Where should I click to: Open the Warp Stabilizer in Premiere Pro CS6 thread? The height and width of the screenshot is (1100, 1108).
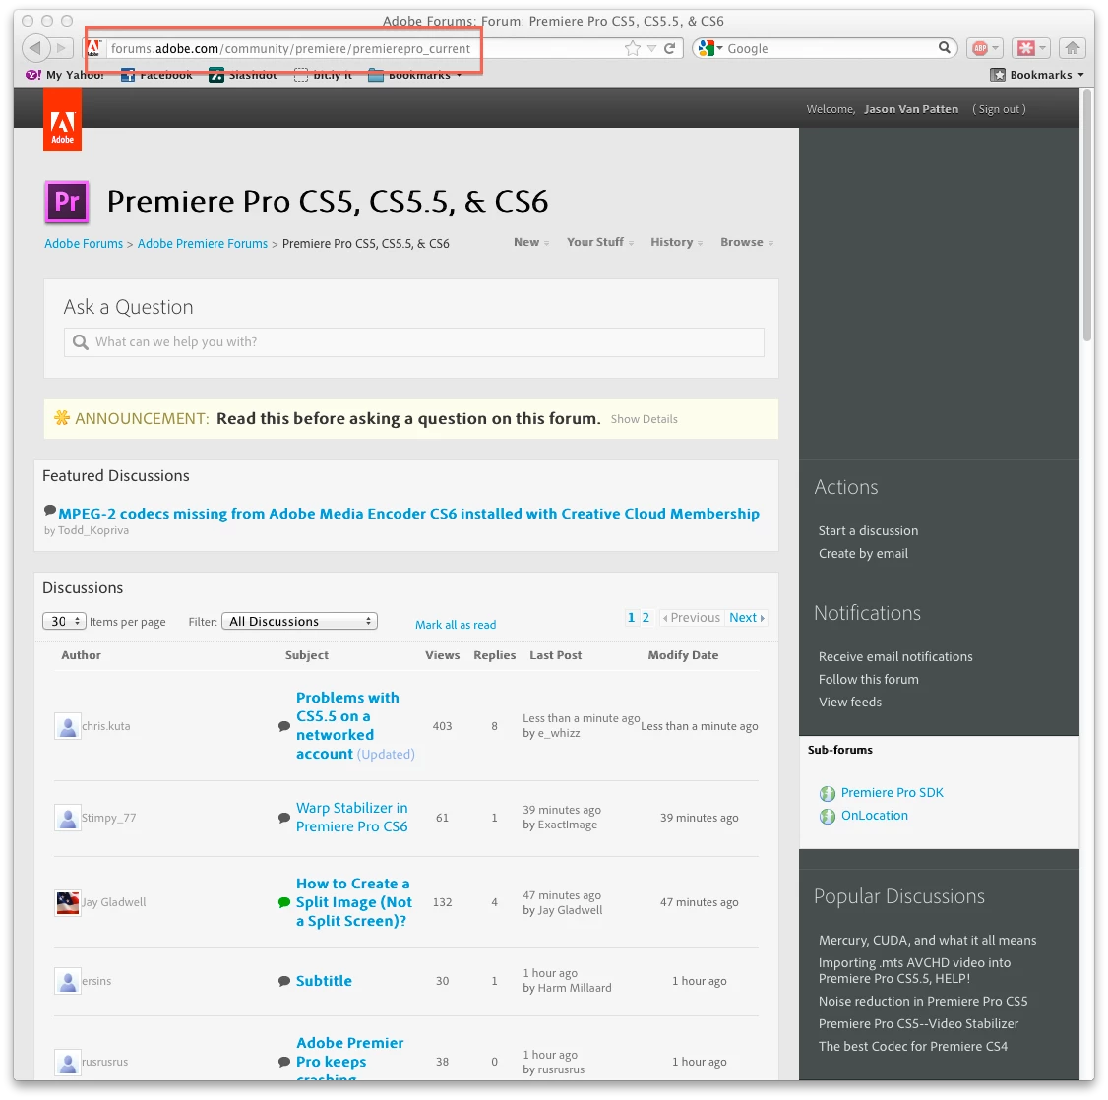point(351,818)
